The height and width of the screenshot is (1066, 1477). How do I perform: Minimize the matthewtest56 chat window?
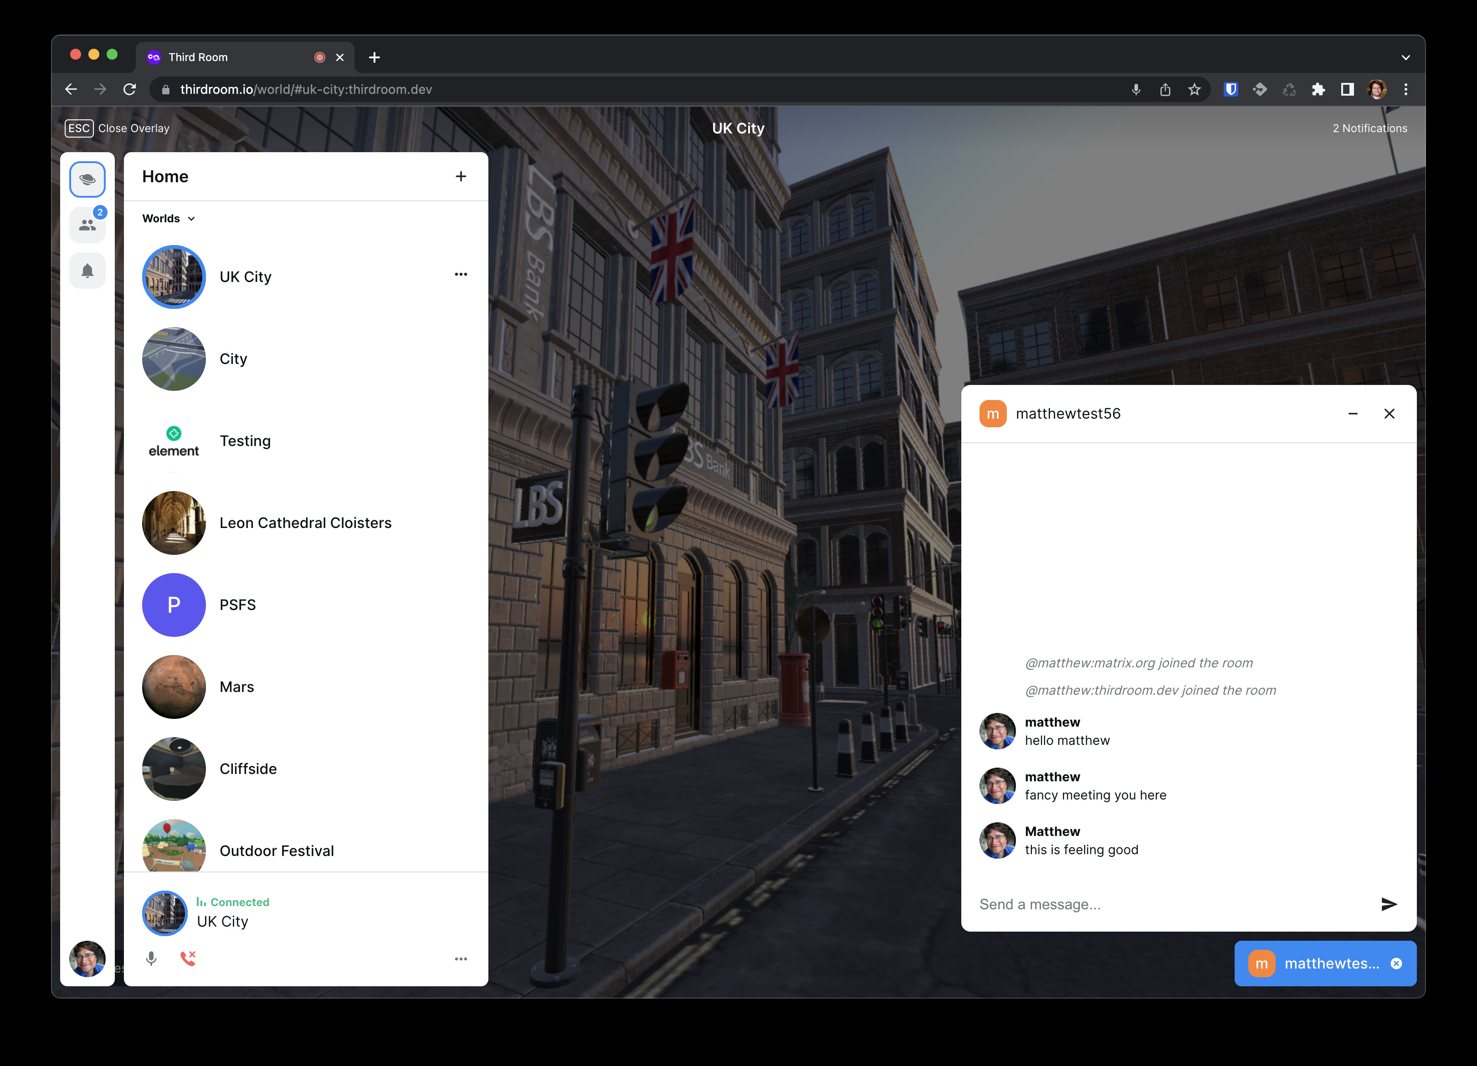(1353, 414)
